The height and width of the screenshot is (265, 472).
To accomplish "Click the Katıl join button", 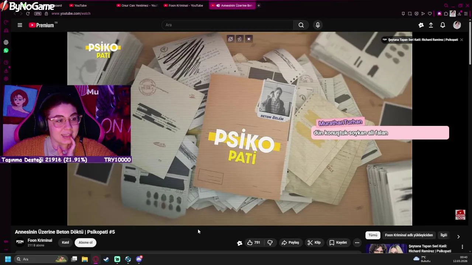I will pos(65,243).
